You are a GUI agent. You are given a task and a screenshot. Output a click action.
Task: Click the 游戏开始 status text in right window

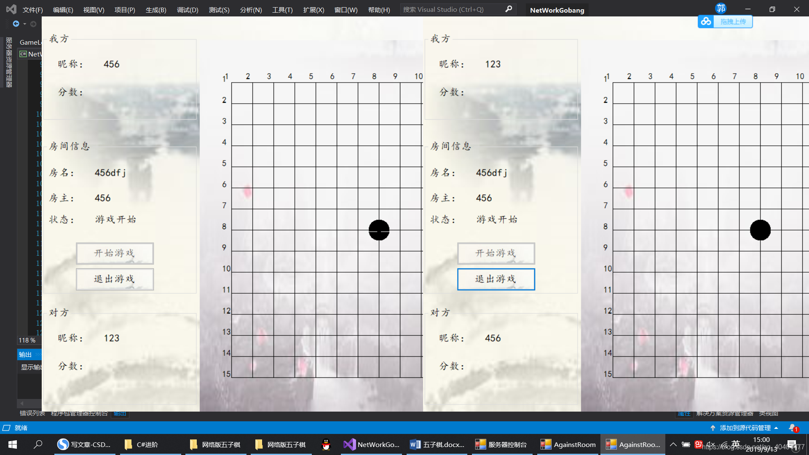(497, 219)
